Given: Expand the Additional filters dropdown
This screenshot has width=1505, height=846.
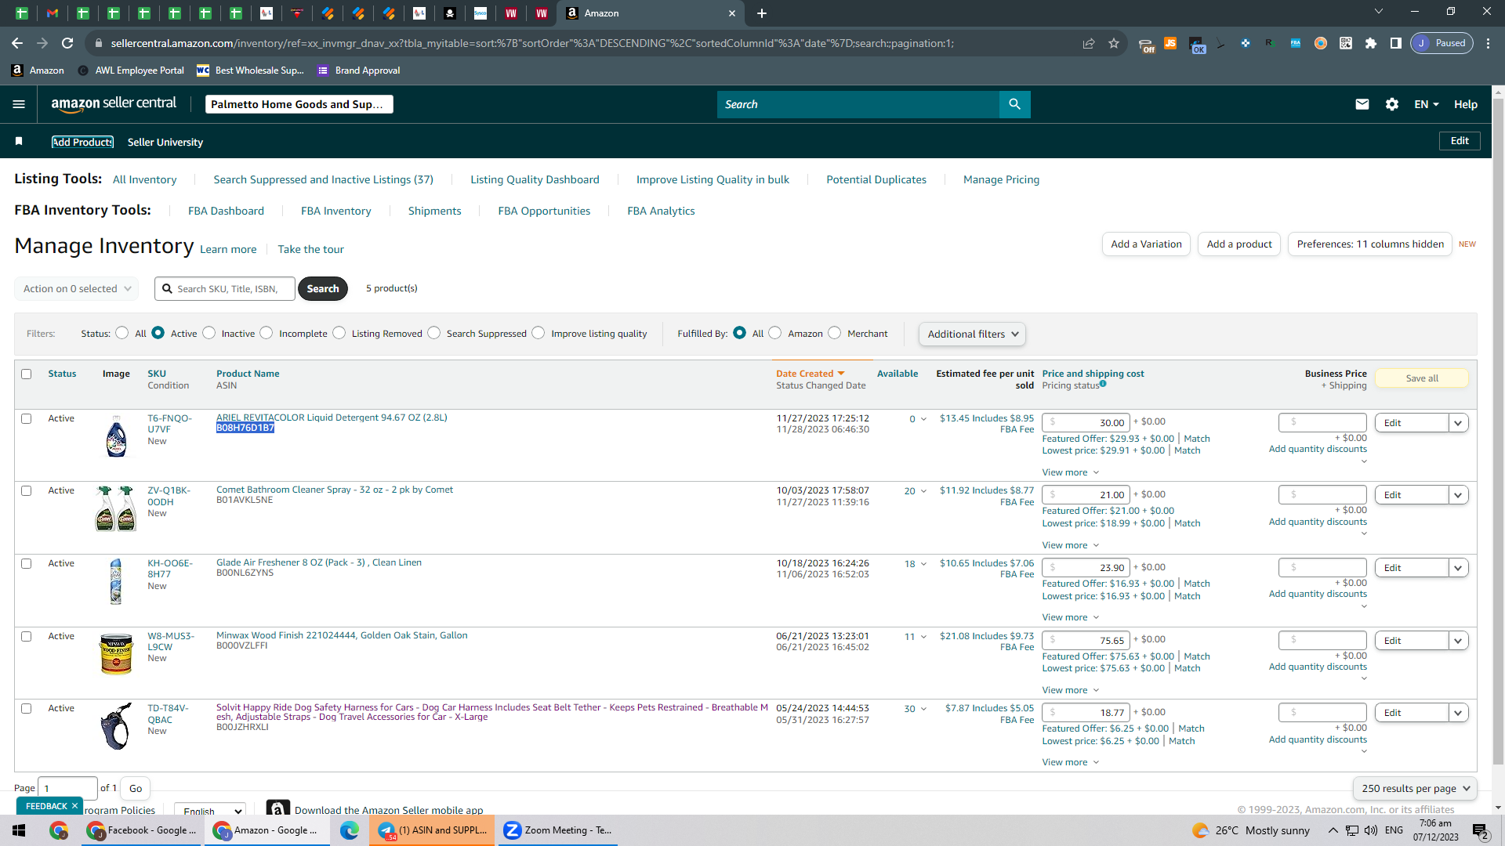Looking at the screenshot, I should click(x=972, y=334).
